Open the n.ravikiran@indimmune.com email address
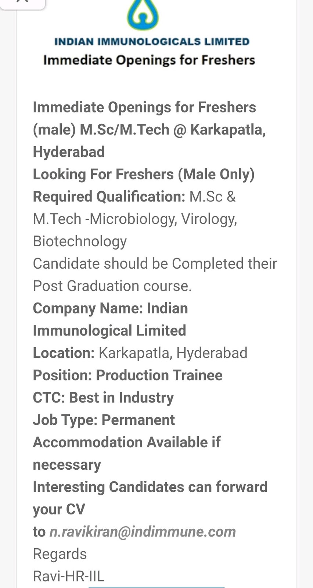 click(x=143, y=532)
